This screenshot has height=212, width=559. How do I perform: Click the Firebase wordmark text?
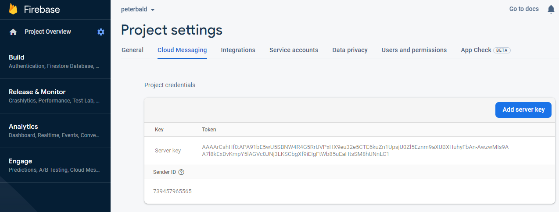[42, 9]
